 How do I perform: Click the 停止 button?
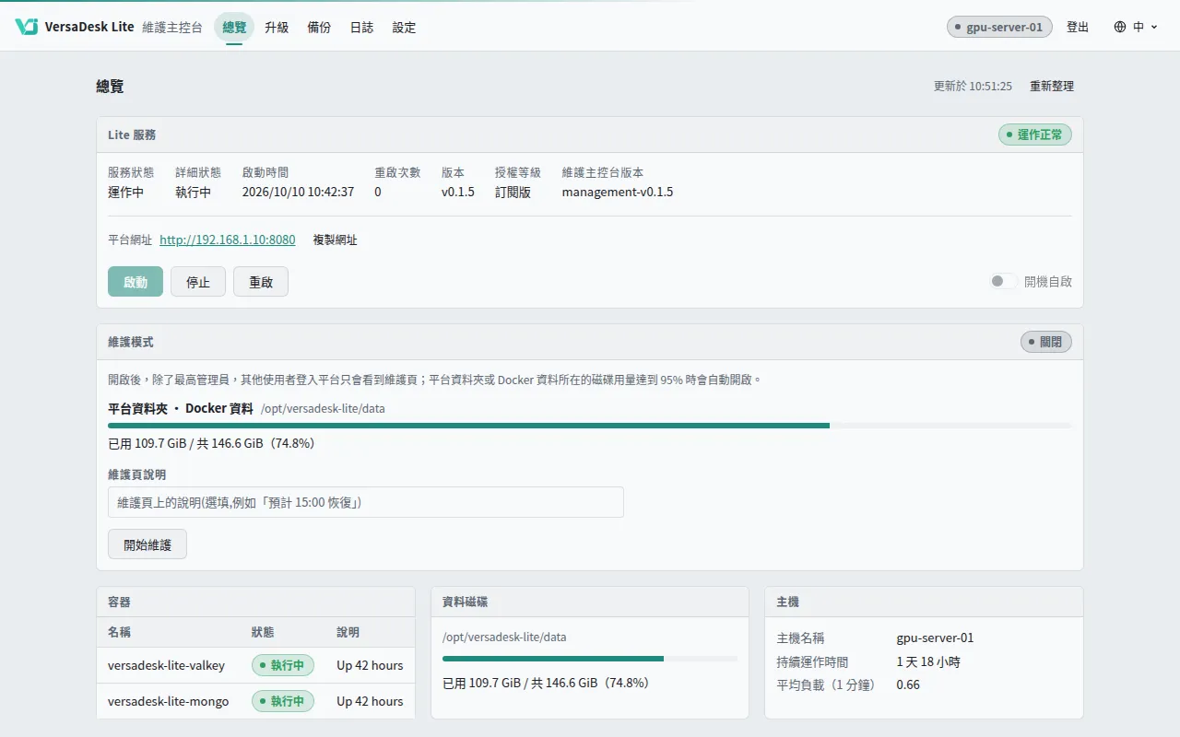(x=198, y=282)
